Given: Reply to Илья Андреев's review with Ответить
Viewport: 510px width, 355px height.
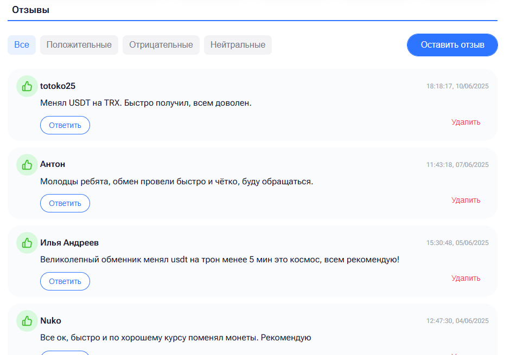Looking at the screenshot, I should (65, 281).
